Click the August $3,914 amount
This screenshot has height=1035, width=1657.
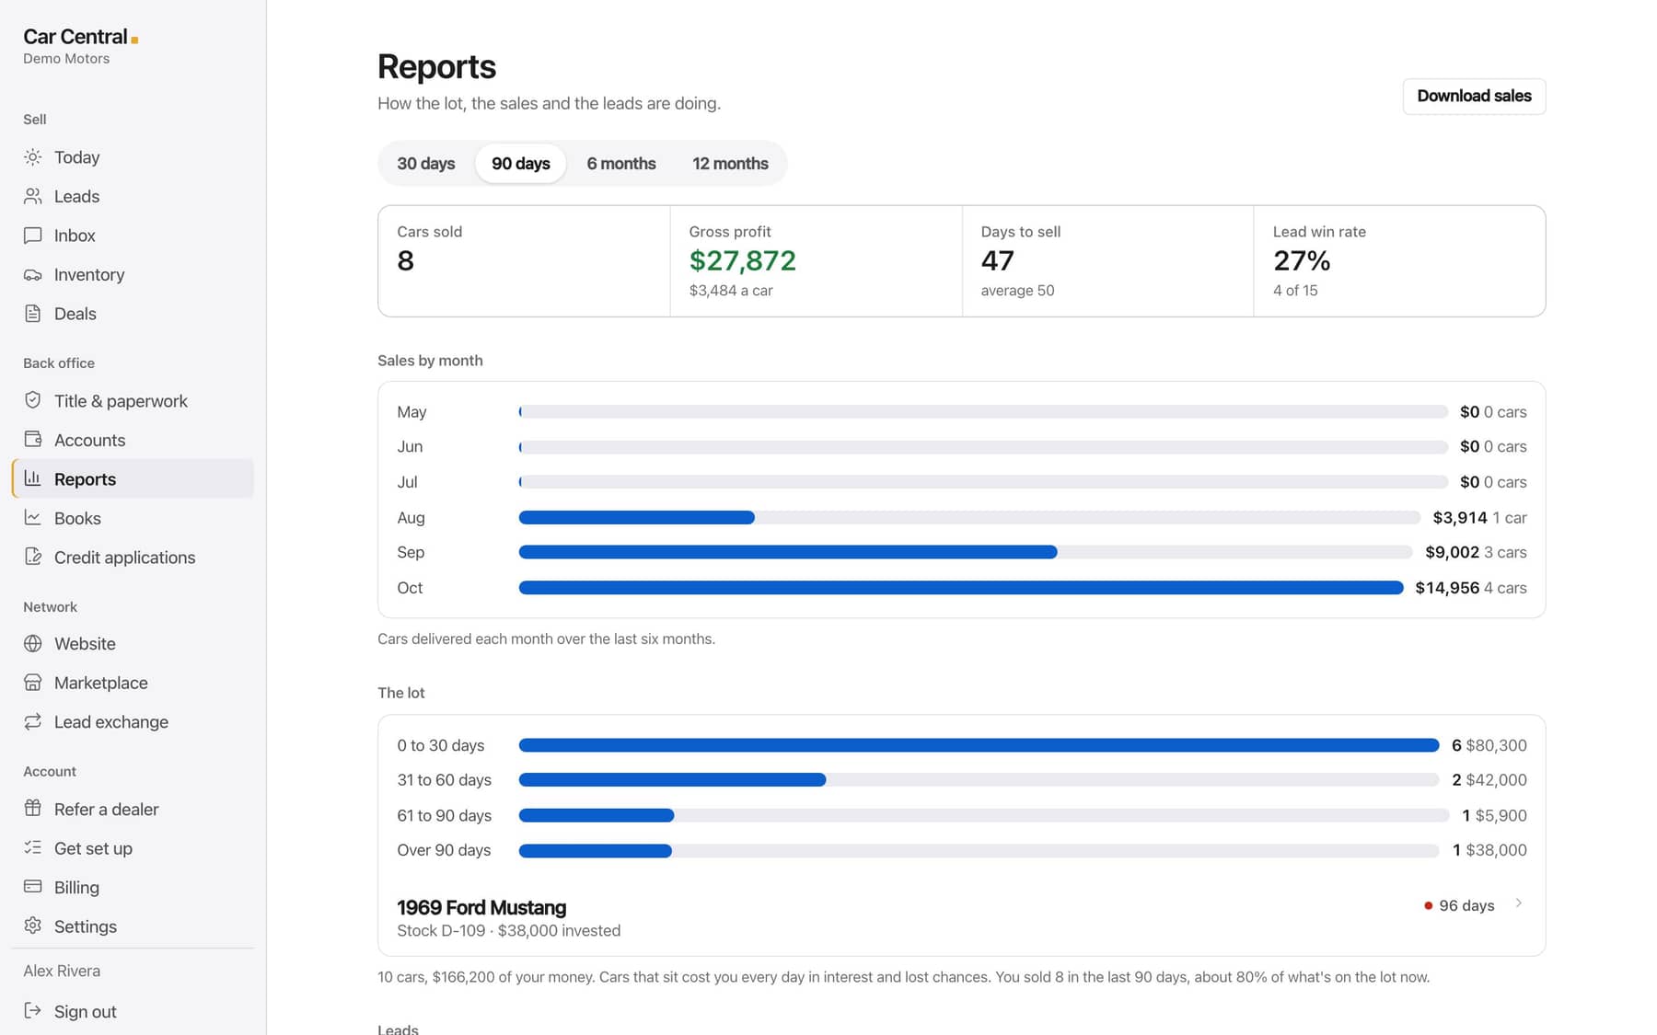tap(1460, 518)
